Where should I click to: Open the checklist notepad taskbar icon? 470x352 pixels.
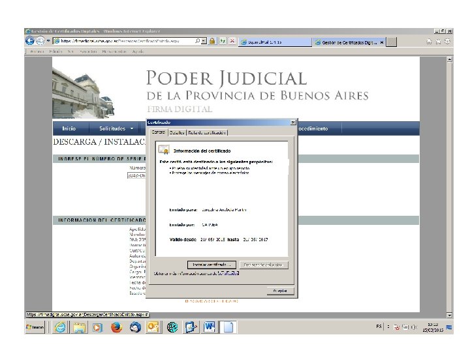pos(191,327)
